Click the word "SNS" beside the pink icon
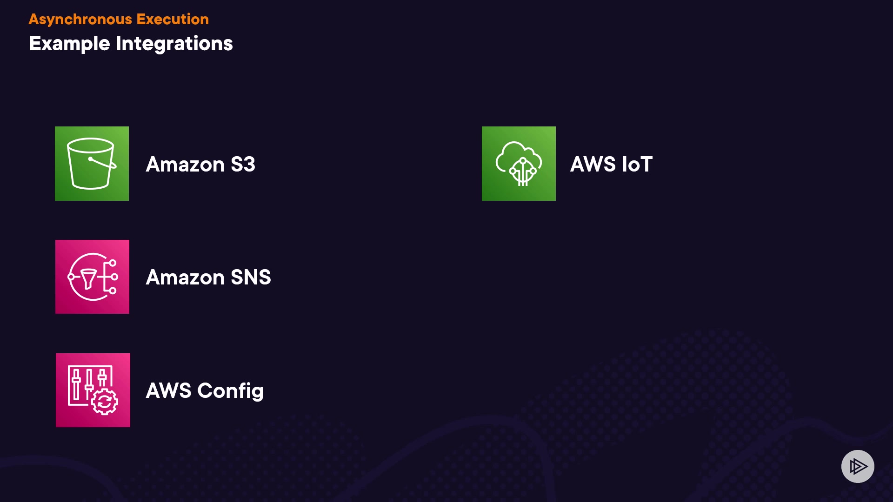893x502 pixels. point(251,277)
